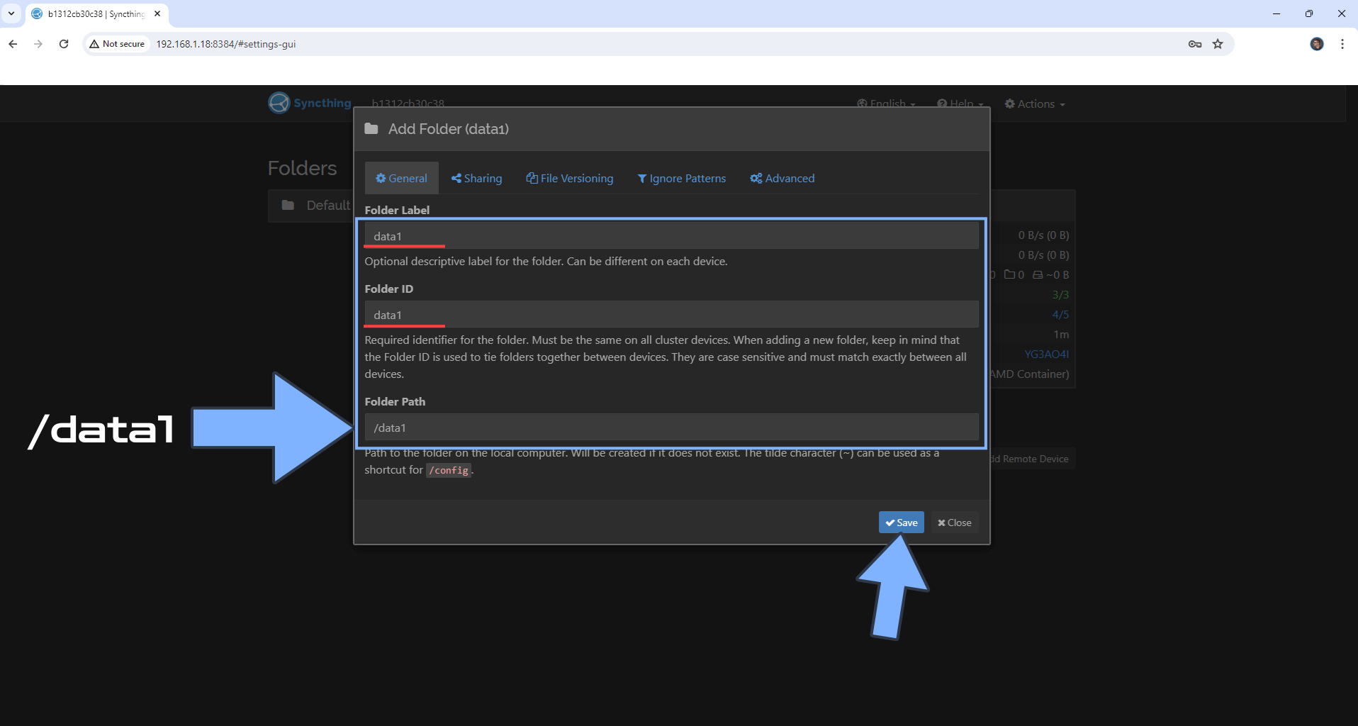
Task: Open the Advanced tab
Action: pos(782,178)
